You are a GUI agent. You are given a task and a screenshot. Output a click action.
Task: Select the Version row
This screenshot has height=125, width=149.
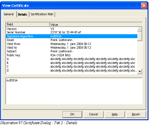(x=72, y=29)
